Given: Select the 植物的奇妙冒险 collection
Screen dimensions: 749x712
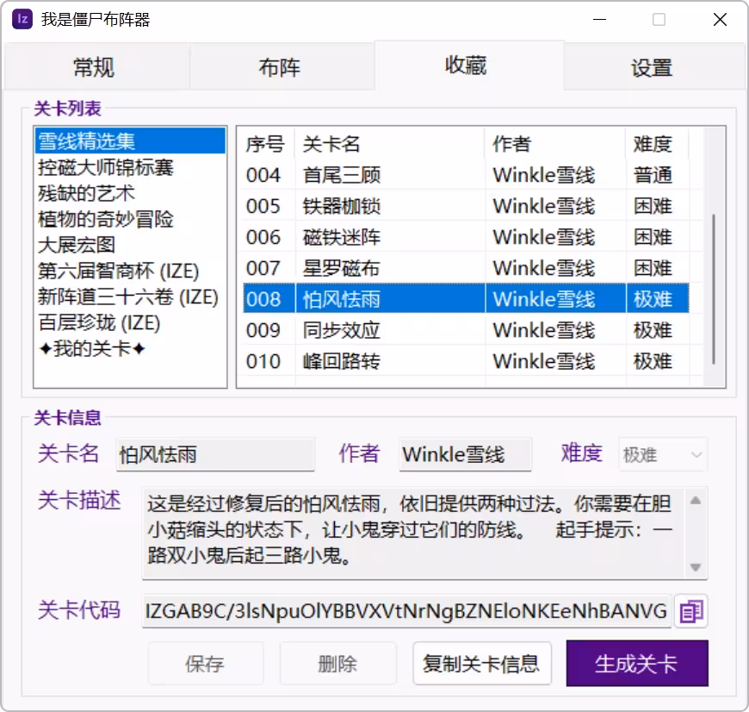Looking at the screenshot, I should click(130, 219).
